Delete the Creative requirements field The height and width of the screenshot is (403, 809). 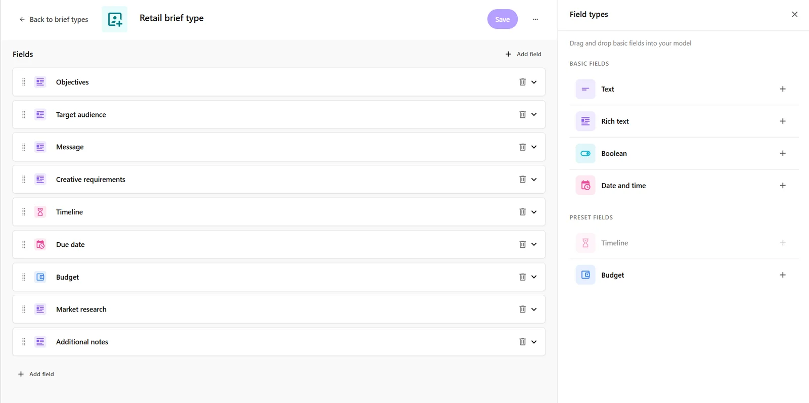(522, 180)
